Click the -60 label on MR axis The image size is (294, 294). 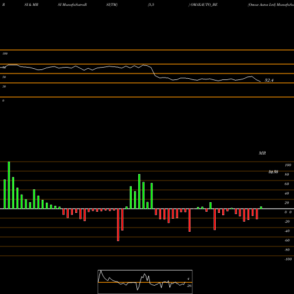click(287, 240)
